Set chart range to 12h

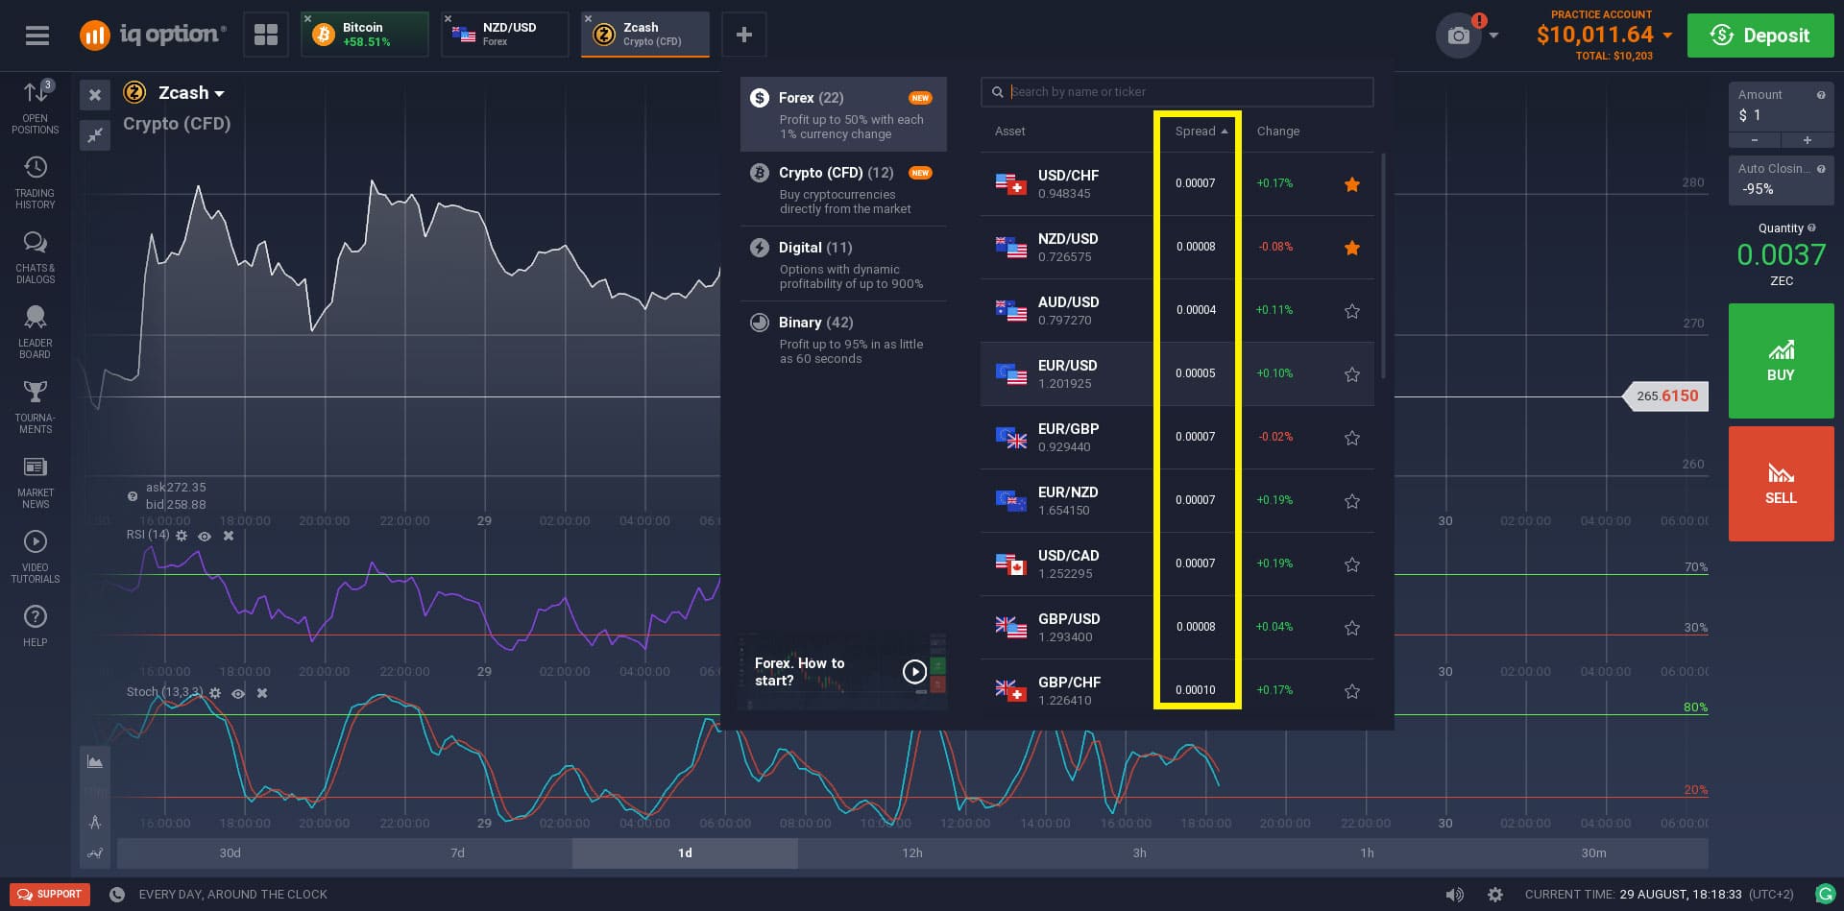pos(911,853)
